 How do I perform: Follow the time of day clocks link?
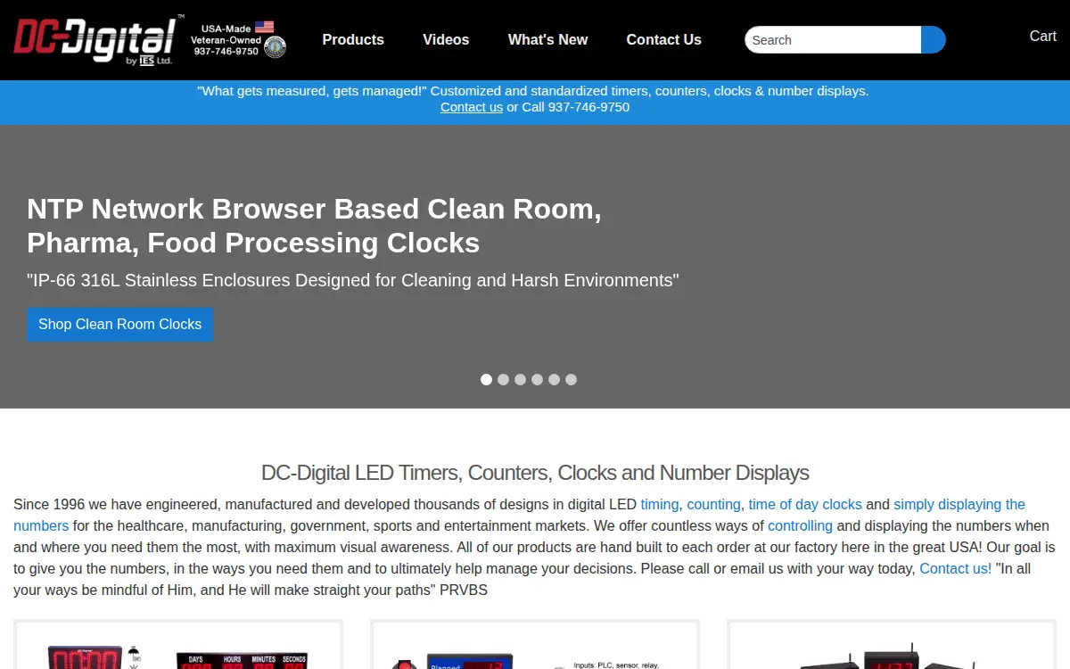[805, 505]
